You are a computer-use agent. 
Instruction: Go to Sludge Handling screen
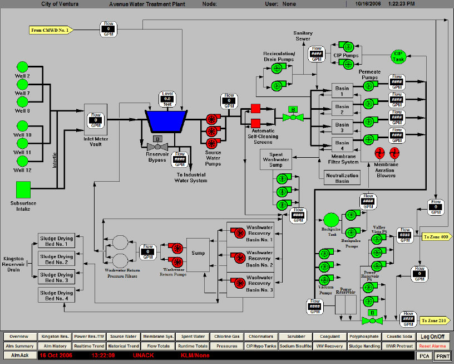tap(364, 346)
